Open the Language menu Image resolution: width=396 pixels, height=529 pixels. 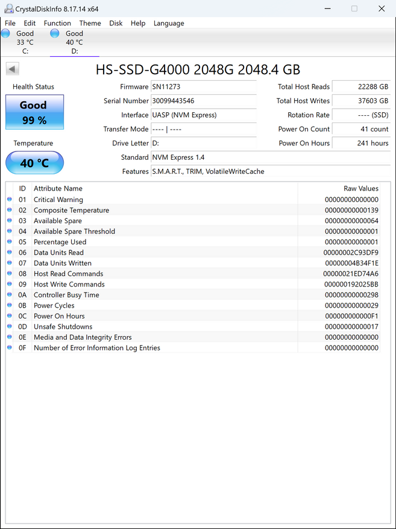pyautogui.click(x=169, y=24)
